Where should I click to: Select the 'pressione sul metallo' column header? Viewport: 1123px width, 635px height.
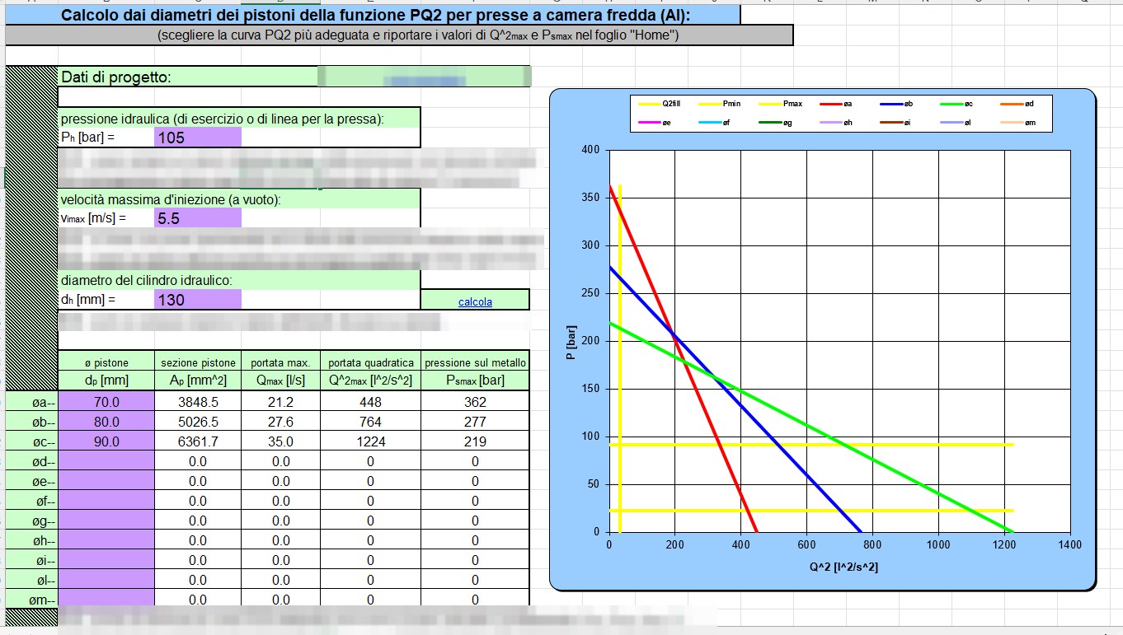click(x=475, y=362)
